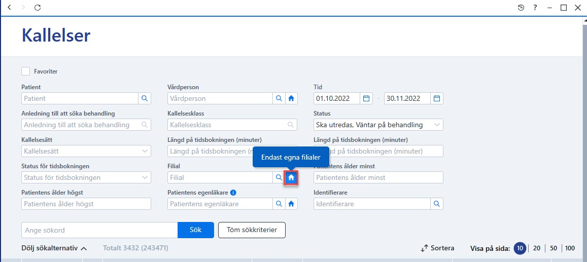Click the home icon next to Vårdperson
587x262 pixels.
point(291,99)
